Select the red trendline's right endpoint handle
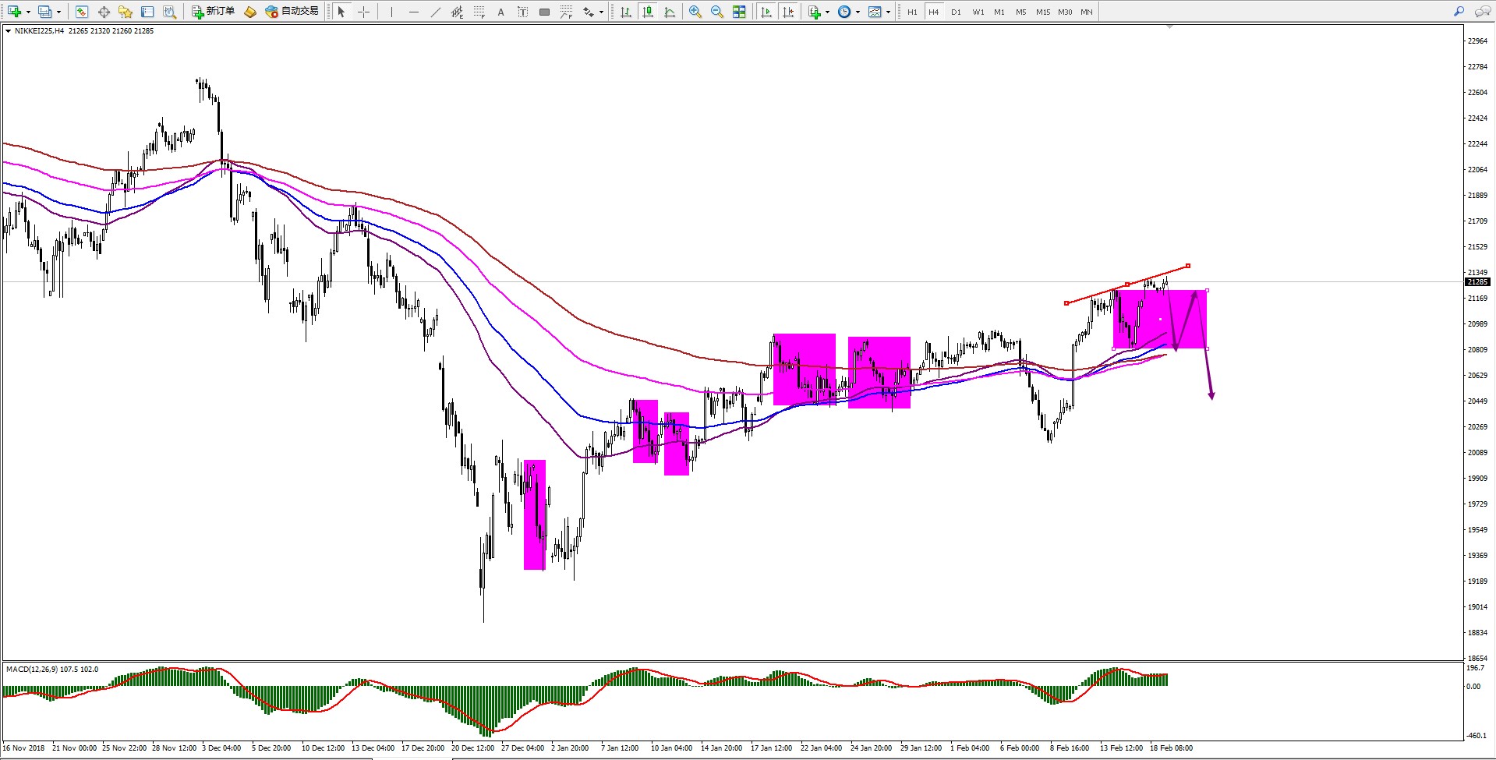This screenshot has height=760, width=1496. coord(1188,266)
